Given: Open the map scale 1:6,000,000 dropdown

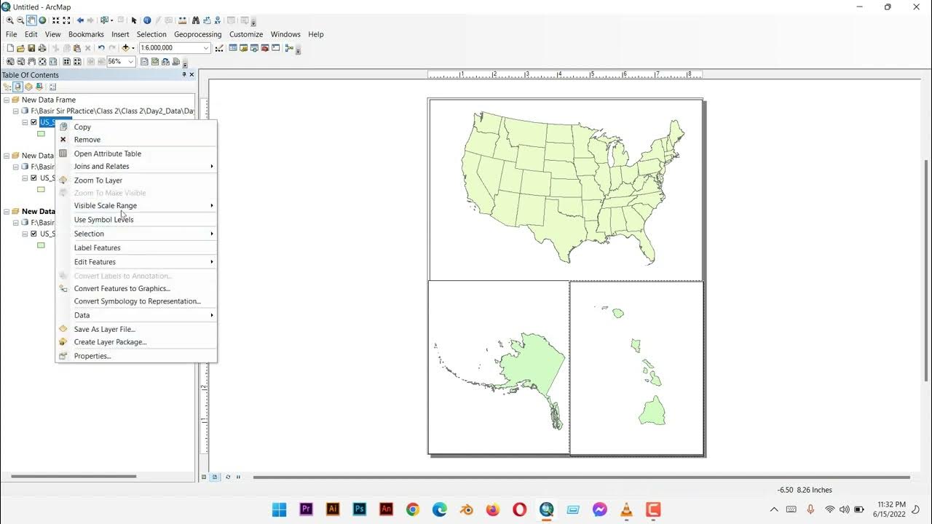Looking at the screenshot, I should tap(206, 48).
